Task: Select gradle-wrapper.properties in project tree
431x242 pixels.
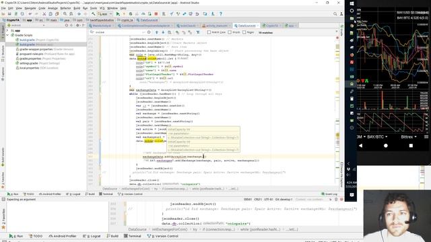Action: 44,49
